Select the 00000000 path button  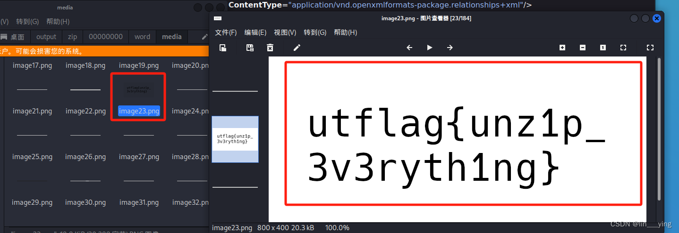click(106, 37)
